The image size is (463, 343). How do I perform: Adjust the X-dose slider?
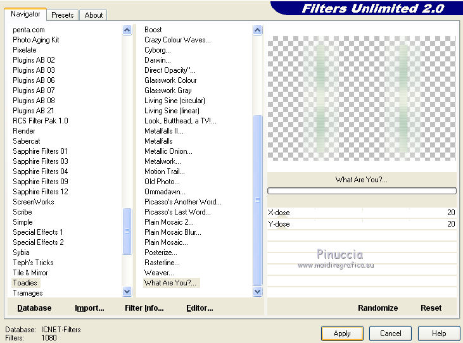362,213
